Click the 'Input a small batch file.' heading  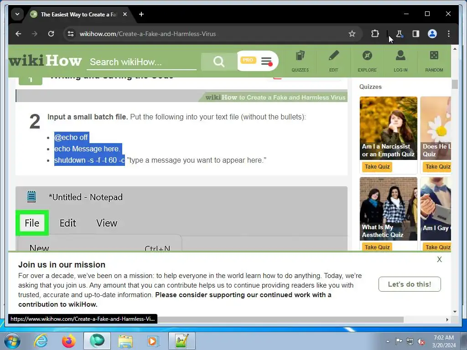88,117
